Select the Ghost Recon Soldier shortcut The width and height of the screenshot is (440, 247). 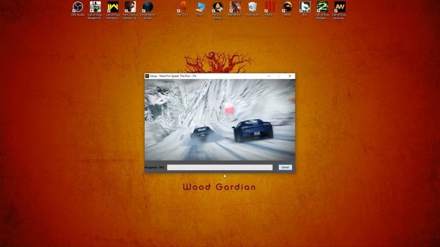click(x=148, y=10)
